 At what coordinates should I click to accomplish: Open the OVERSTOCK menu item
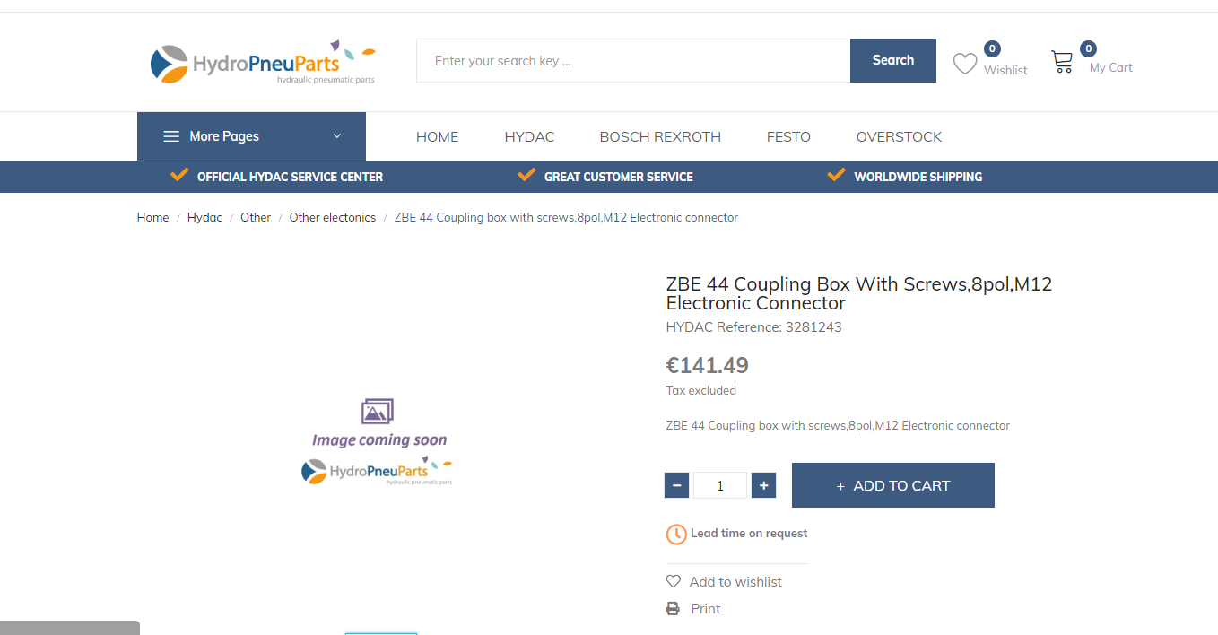click(x=899, y=137)
